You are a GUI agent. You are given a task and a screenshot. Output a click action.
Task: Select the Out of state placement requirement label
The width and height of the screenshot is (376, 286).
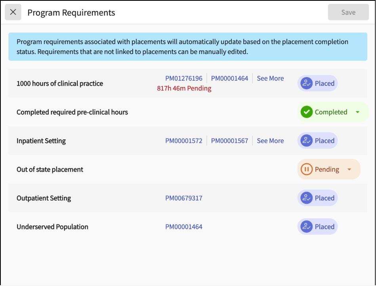pyautogui.click(x=50, y=169)
